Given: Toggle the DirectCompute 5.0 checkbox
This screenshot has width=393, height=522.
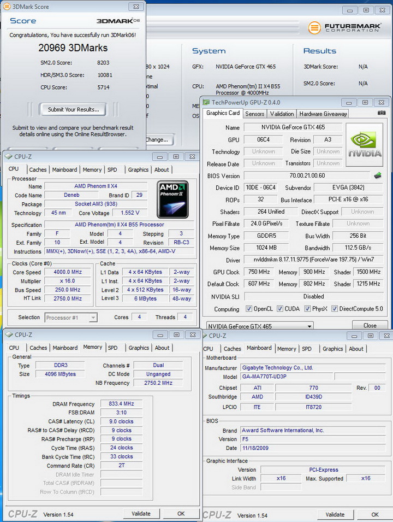Looking at the screenshot, I should click(x=335, y=309).
